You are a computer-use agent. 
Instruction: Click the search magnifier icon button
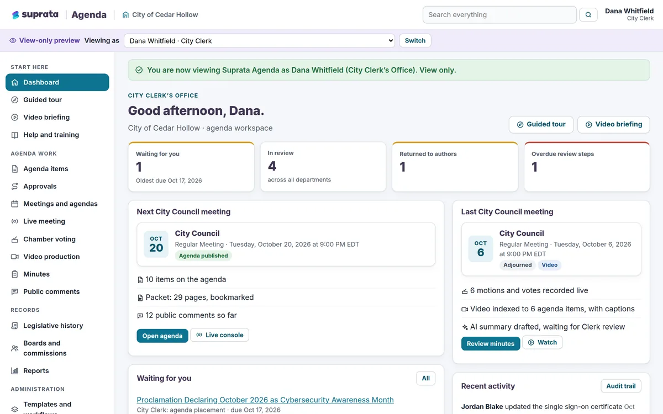588,15
